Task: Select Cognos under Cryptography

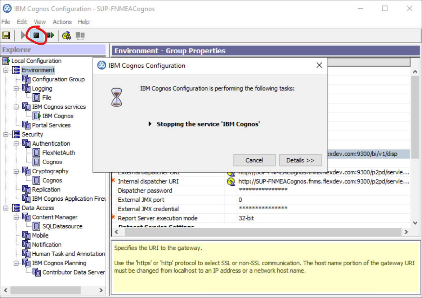Action: coord(52,180)
